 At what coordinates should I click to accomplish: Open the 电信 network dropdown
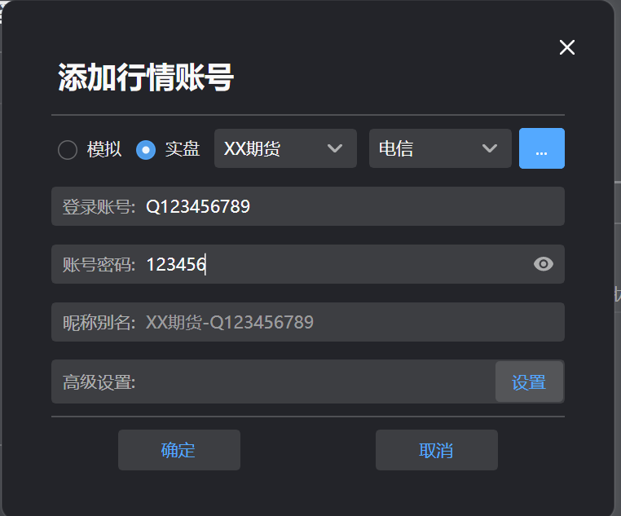coord(440,148)
